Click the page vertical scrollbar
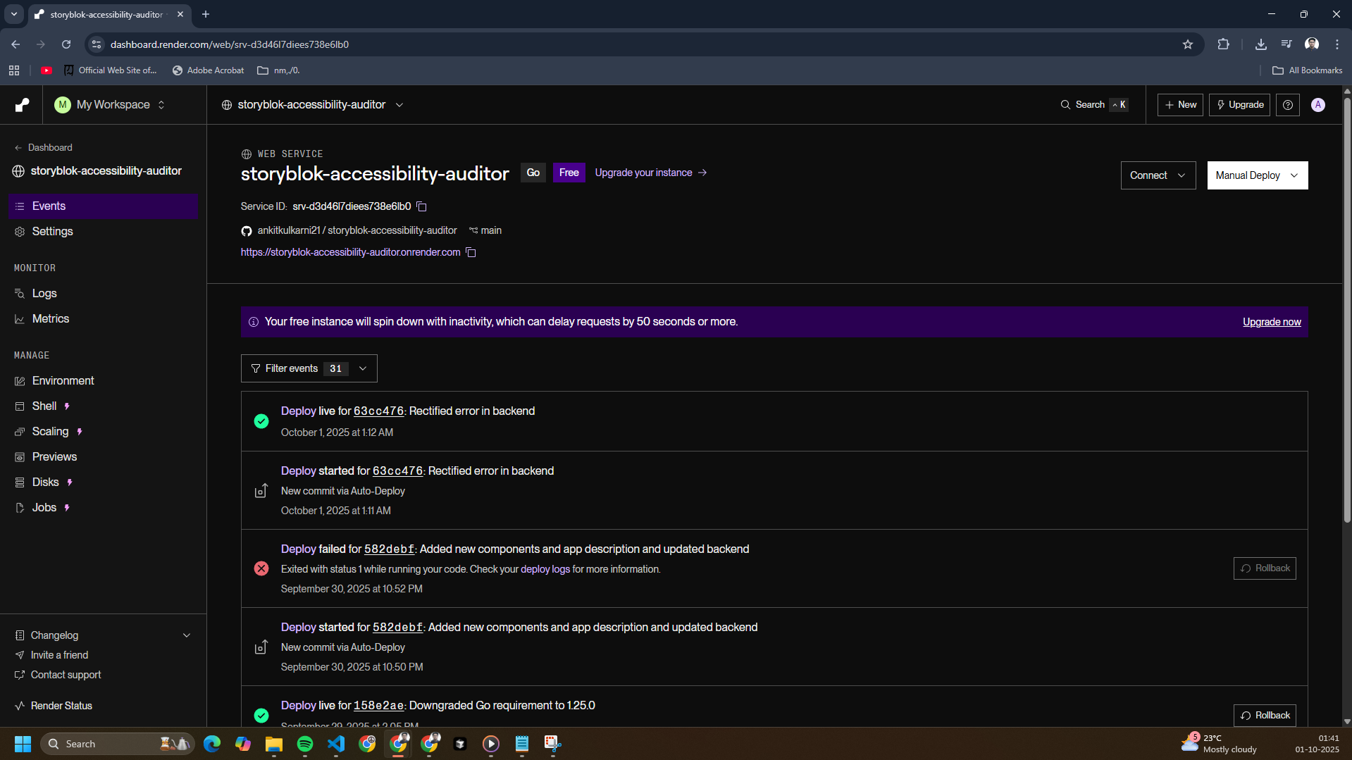The width and height of the screenshot is (1352, 760). click(x=1346, y=310)
